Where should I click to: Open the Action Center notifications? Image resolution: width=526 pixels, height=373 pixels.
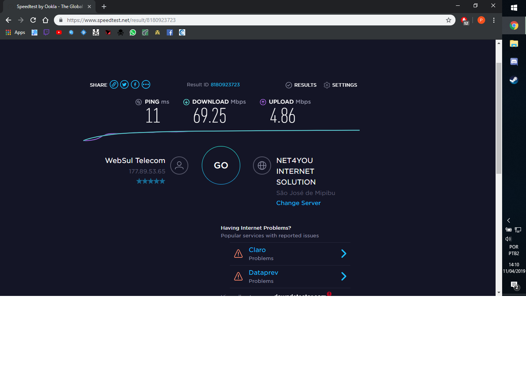click(x=514, y=286)
